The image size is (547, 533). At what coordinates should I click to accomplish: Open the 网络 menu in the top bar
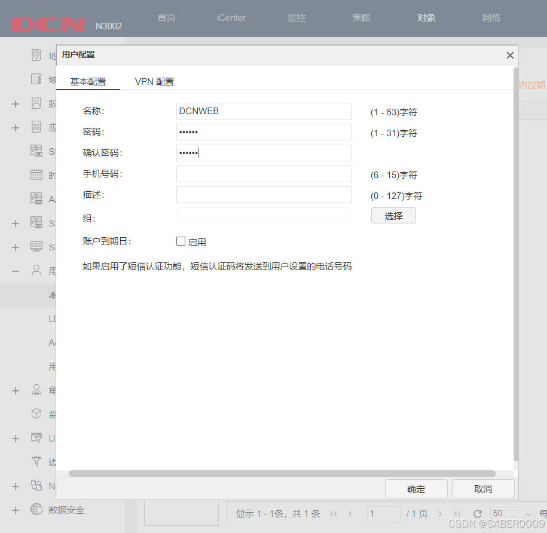point(491,18)
